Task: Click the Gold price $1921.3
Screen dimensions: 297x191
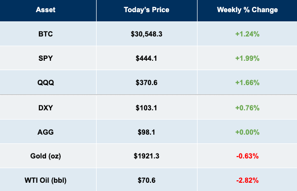Action: [x=147, y=156]
